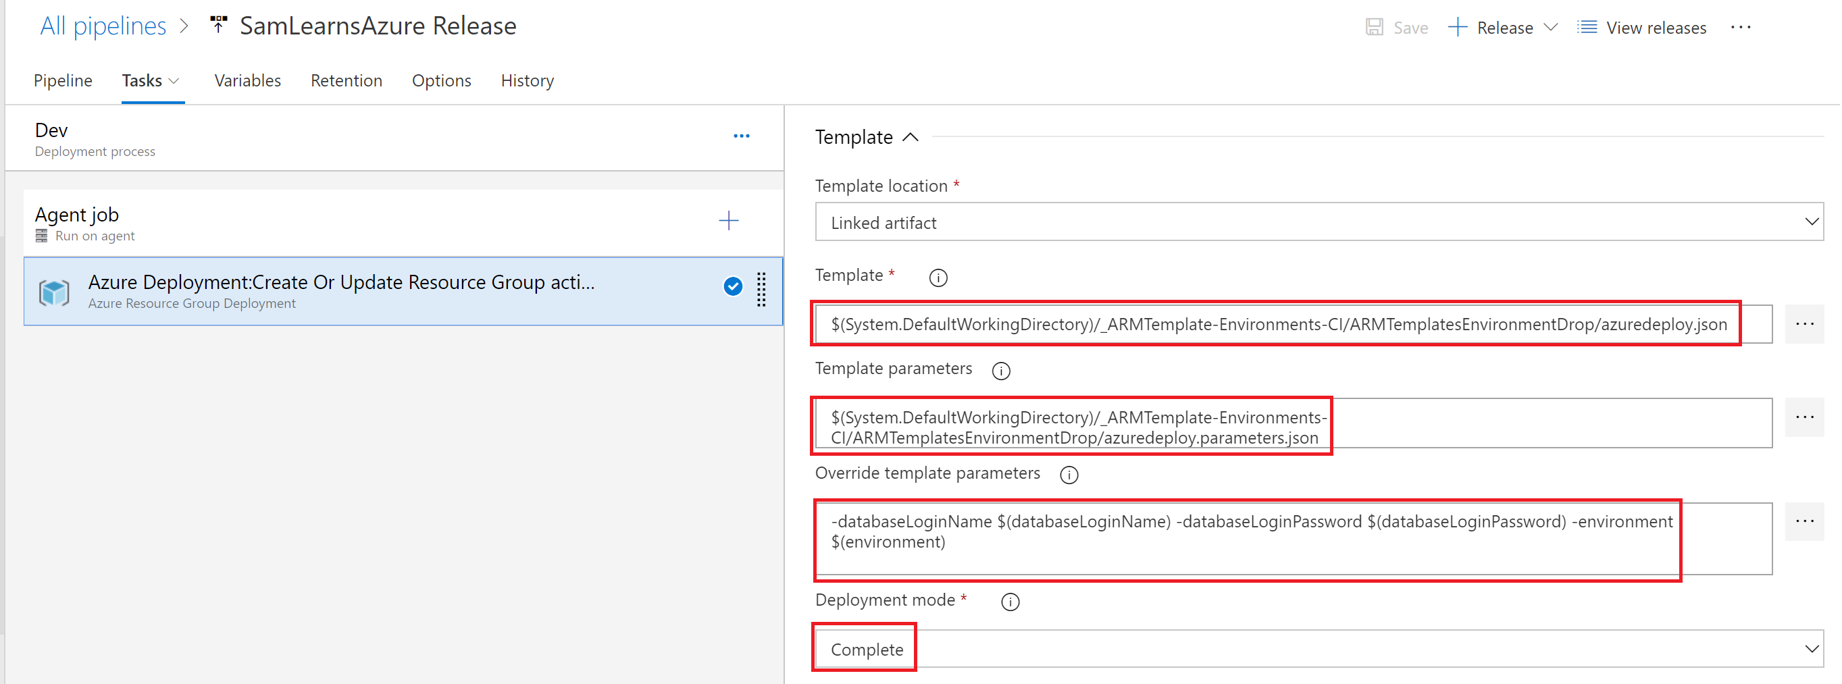The height and width of the screenshot is (684, 1842).
Task: Add a task to Agent job
Action: coord(728,221)
